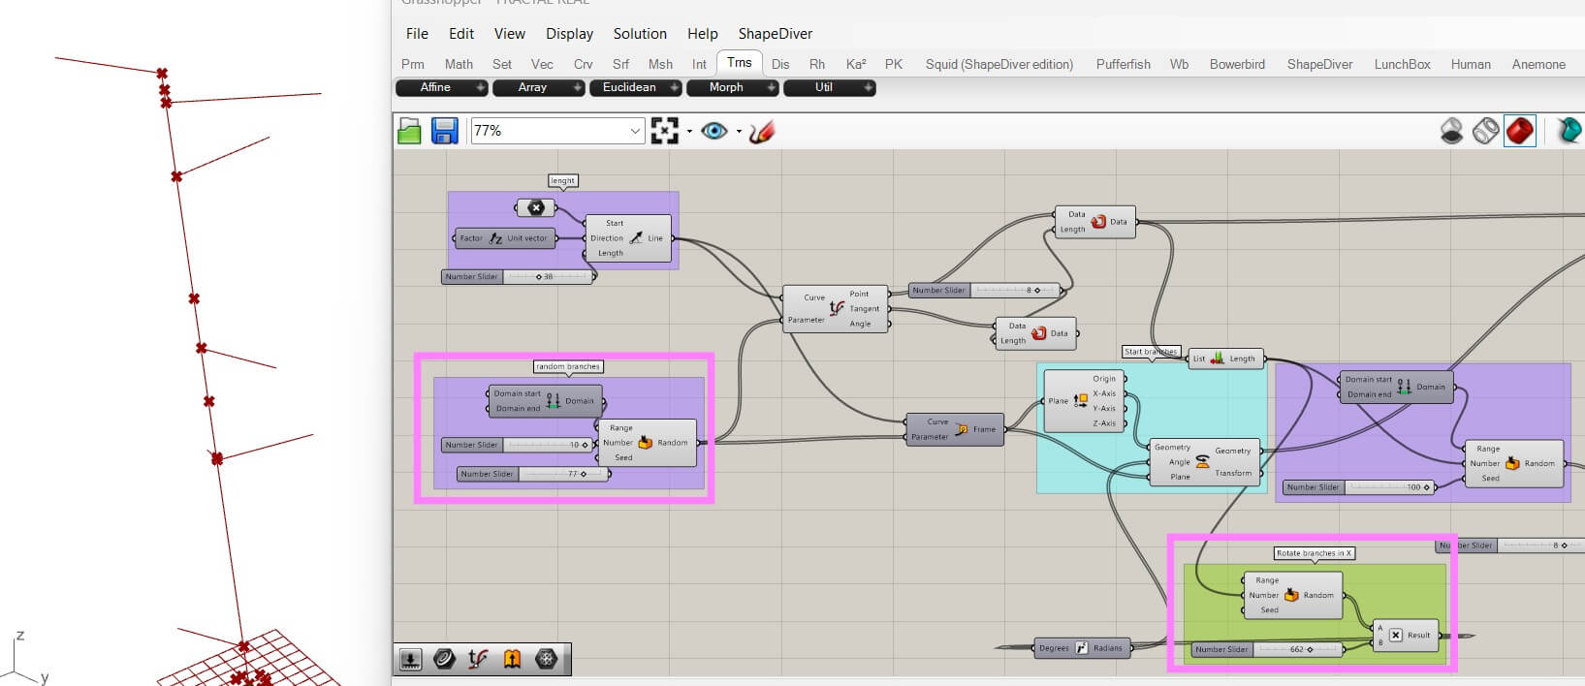1585x686 pixels.
Task: Switch to the LunchBox tab
Action: (x=1402, y=64)
